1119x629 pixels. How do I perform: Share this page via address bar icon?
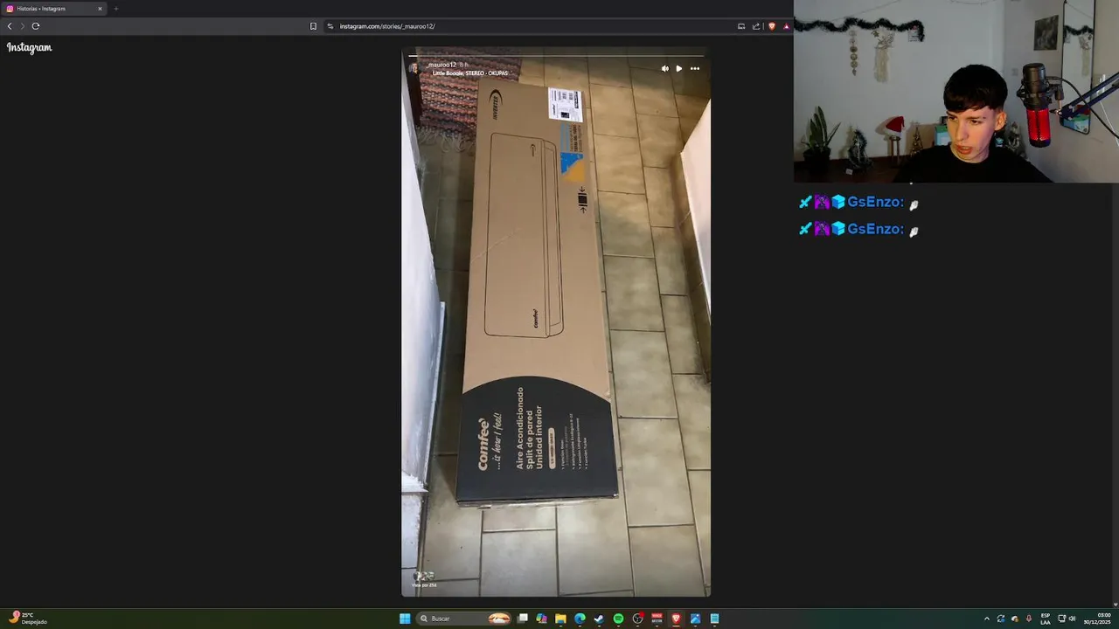click(756, 26)
